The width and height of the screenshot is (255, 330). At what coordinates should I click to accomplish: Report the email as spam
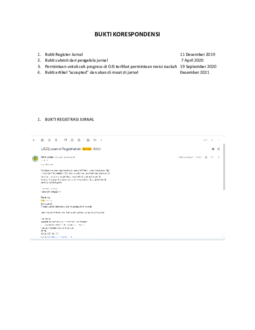point(49,140)
